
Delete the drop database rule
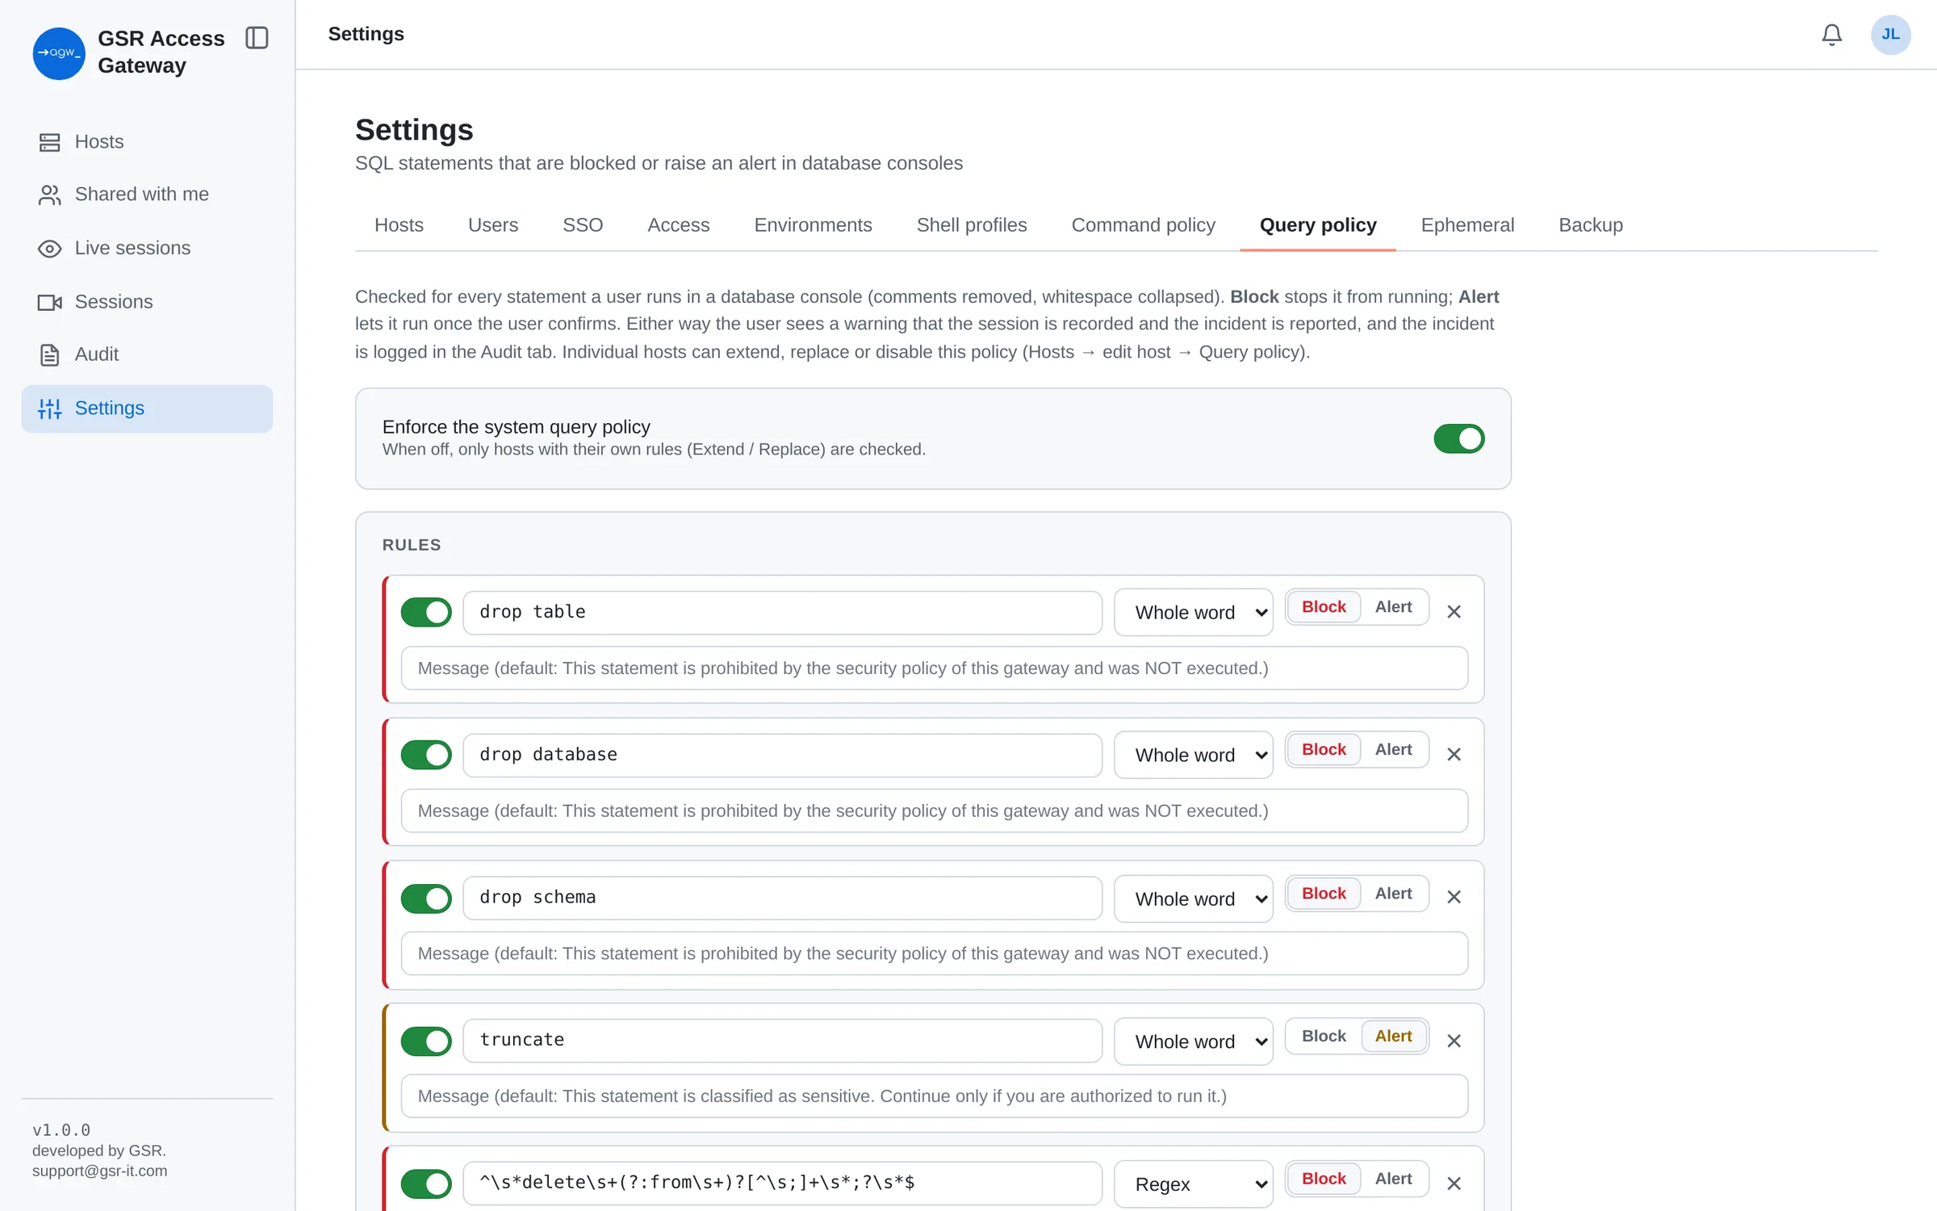point(1454,754)
